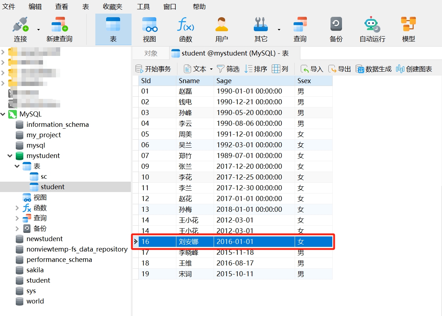
Task: Click the 用户 (Users) toolbar icon
Action: [222, 29]
